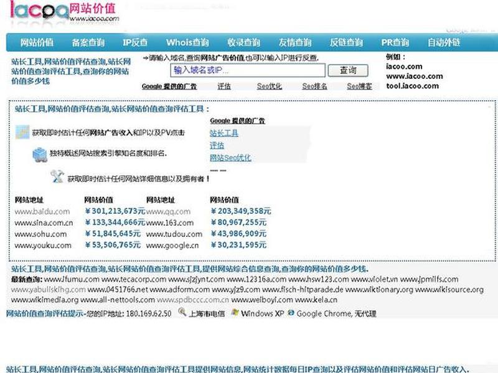Open the Whois查询 nav tab
Screen dimensions: 498x373
click(187, 42)
